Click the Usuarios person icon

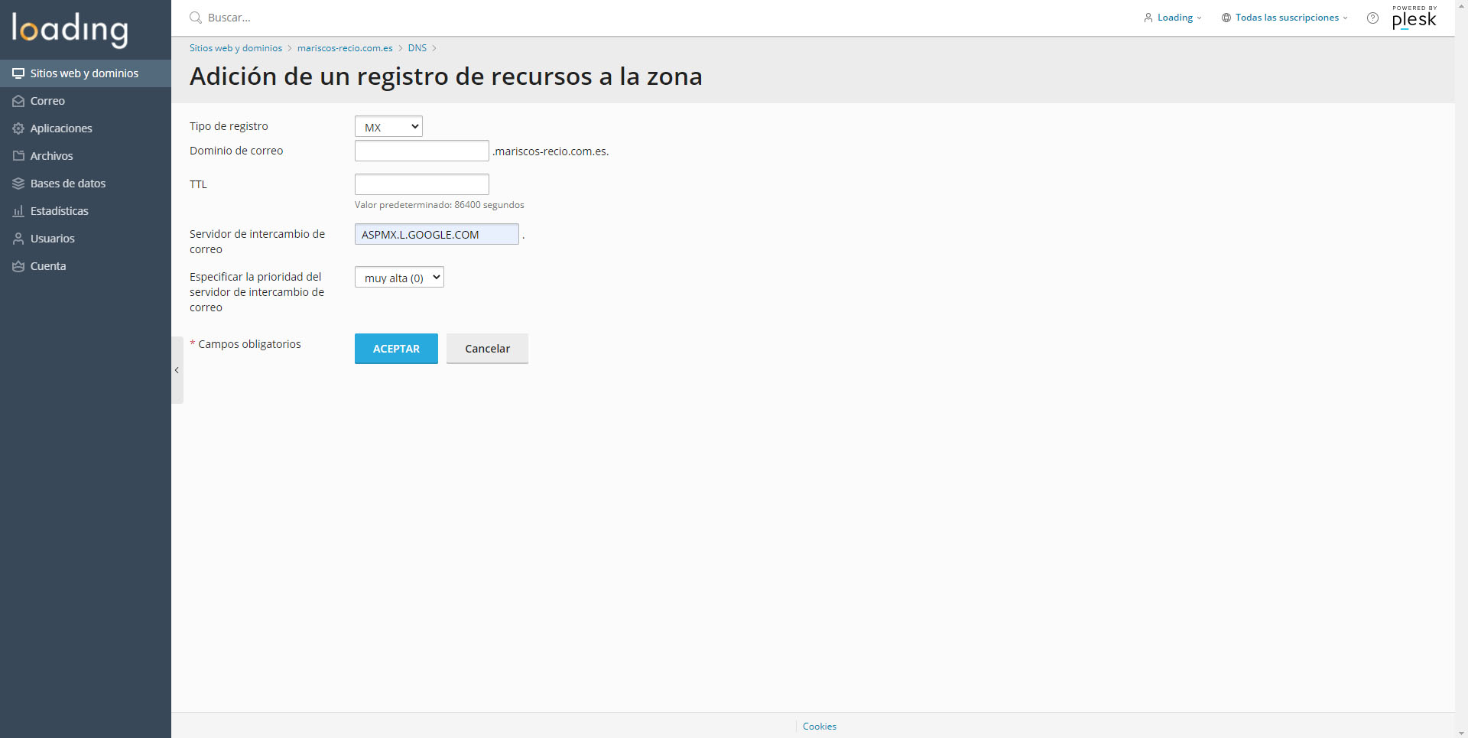18,239
